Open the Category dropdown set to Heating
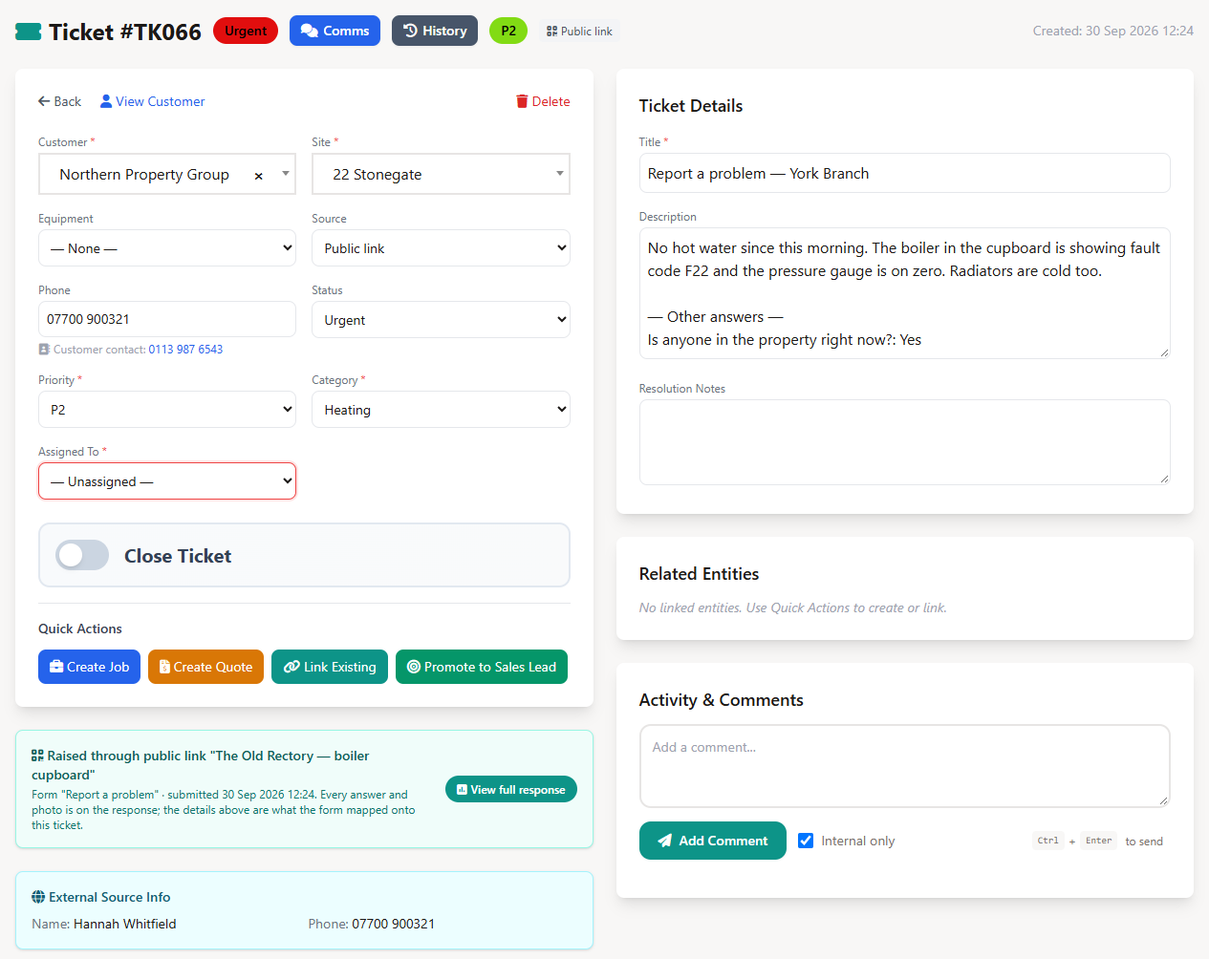Screen dimensions: 1209x959 [441, 410]
